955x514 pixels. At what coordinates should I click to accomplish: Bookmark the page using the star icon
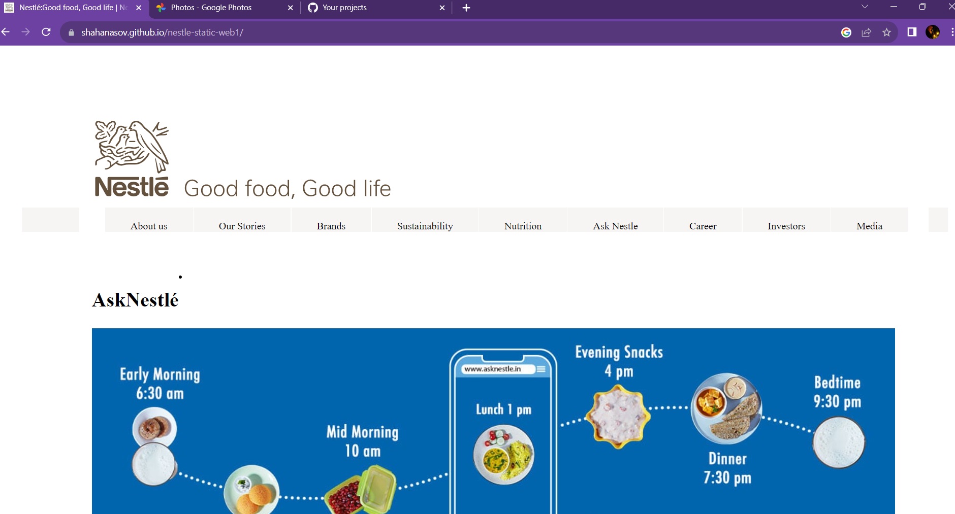tap(887, 32)
